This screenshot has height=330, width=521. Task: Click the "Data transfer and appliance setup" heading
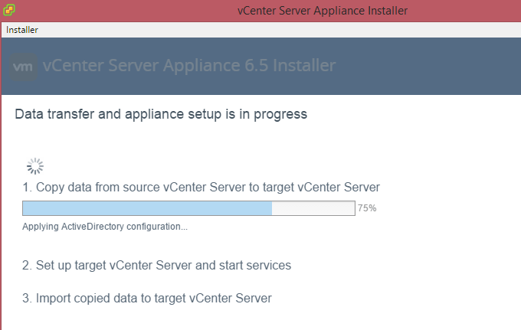[161, 115]
